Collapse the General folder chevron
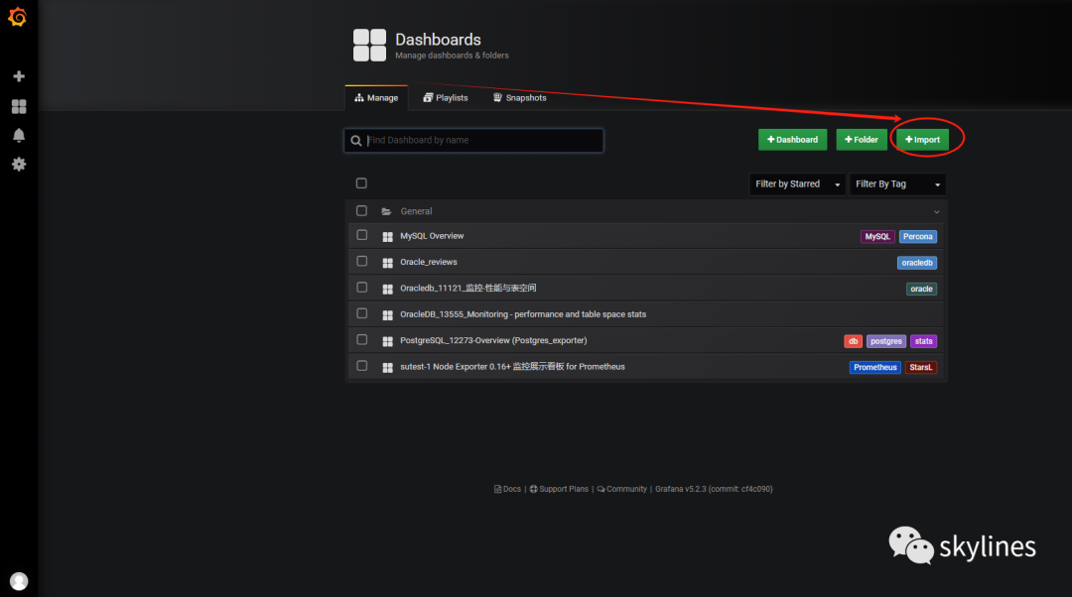This screenshot has width=1072, height=597. tap(937, 212)
